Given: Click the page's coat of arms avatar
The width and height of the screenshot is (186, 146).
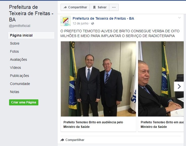Looking at the screenshot, I should (66, 21).
